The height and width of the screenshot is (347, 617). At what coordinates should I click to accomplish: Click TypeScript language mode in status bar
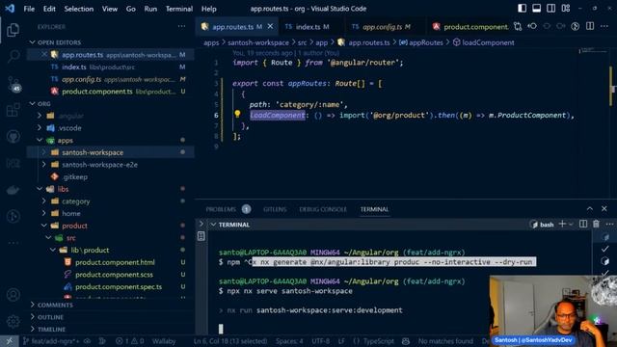(379, 341)
